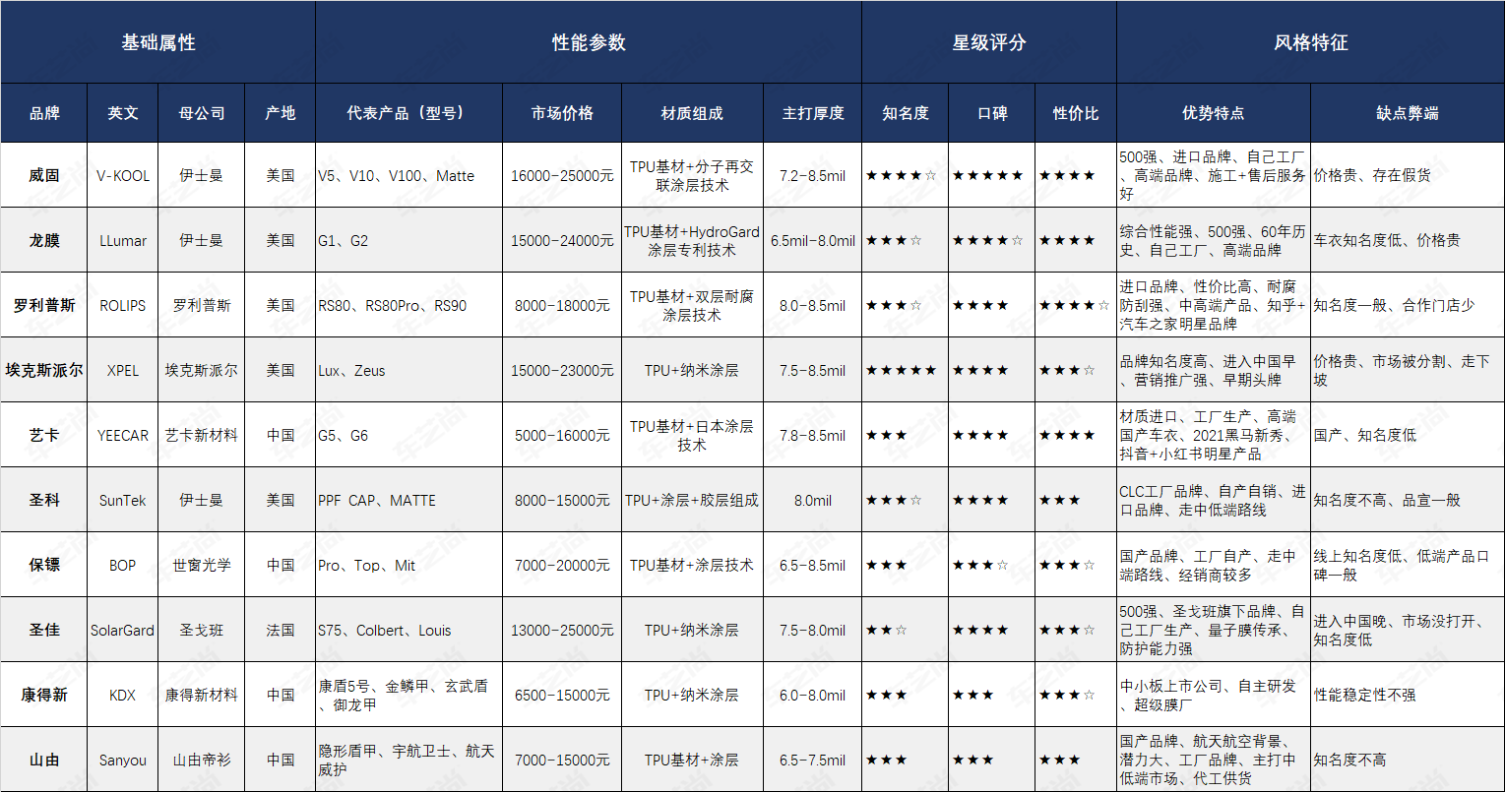Click the 星级评分 group header

(x=987, y=41)
